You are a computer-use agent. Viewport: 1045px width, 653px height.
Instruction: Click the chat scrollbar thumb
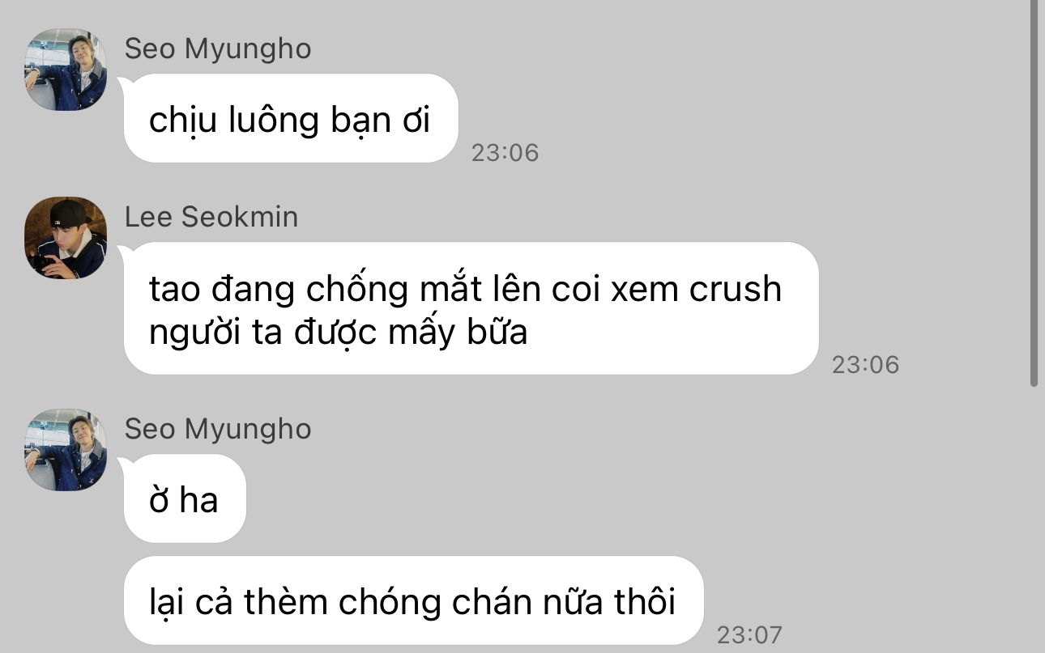(x=1034, y=194)
